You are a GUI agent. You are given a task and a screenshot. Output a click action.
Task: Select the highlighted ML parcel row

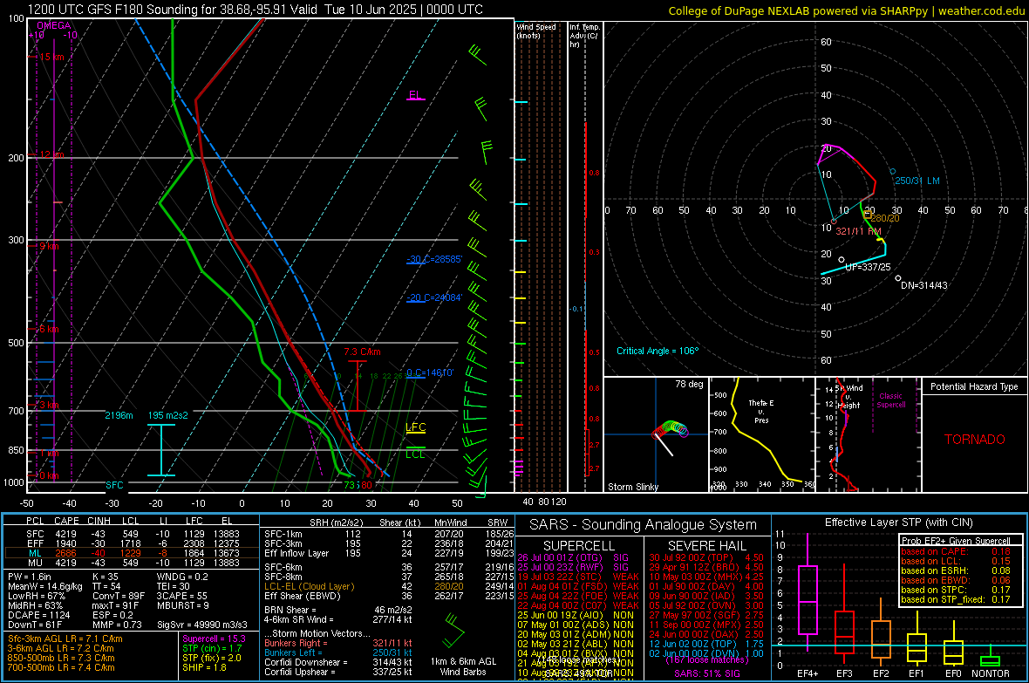(130, 553)
